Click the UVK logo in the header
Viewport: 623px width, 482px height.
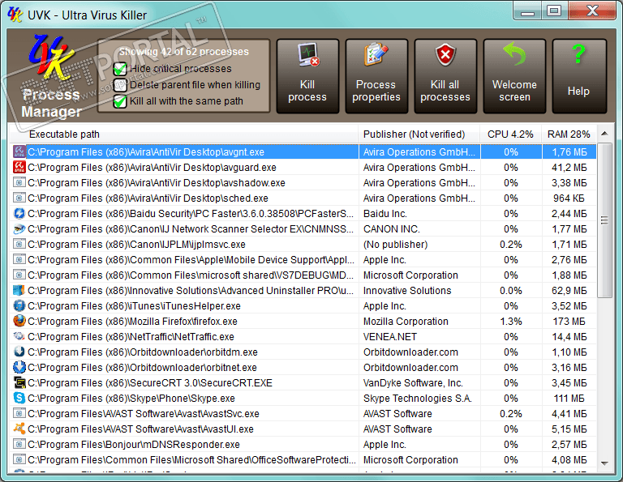tap(51, 57)
